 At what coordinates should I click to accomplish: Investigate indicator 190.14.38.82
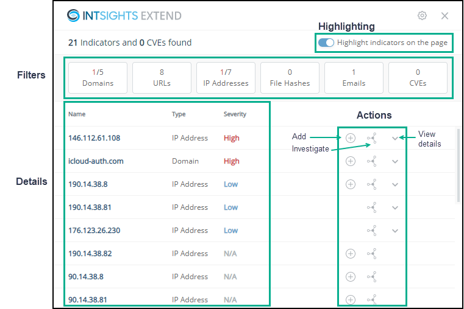(372, 254)
